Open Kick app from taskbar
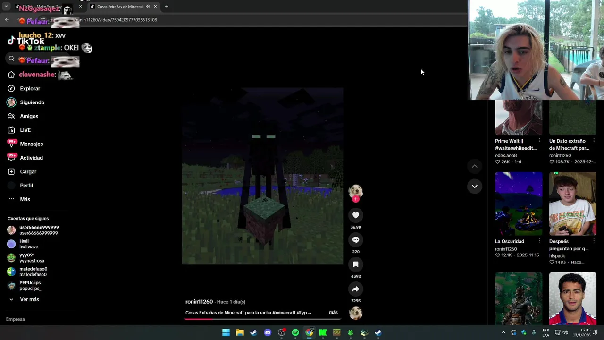 pos(323,333)
